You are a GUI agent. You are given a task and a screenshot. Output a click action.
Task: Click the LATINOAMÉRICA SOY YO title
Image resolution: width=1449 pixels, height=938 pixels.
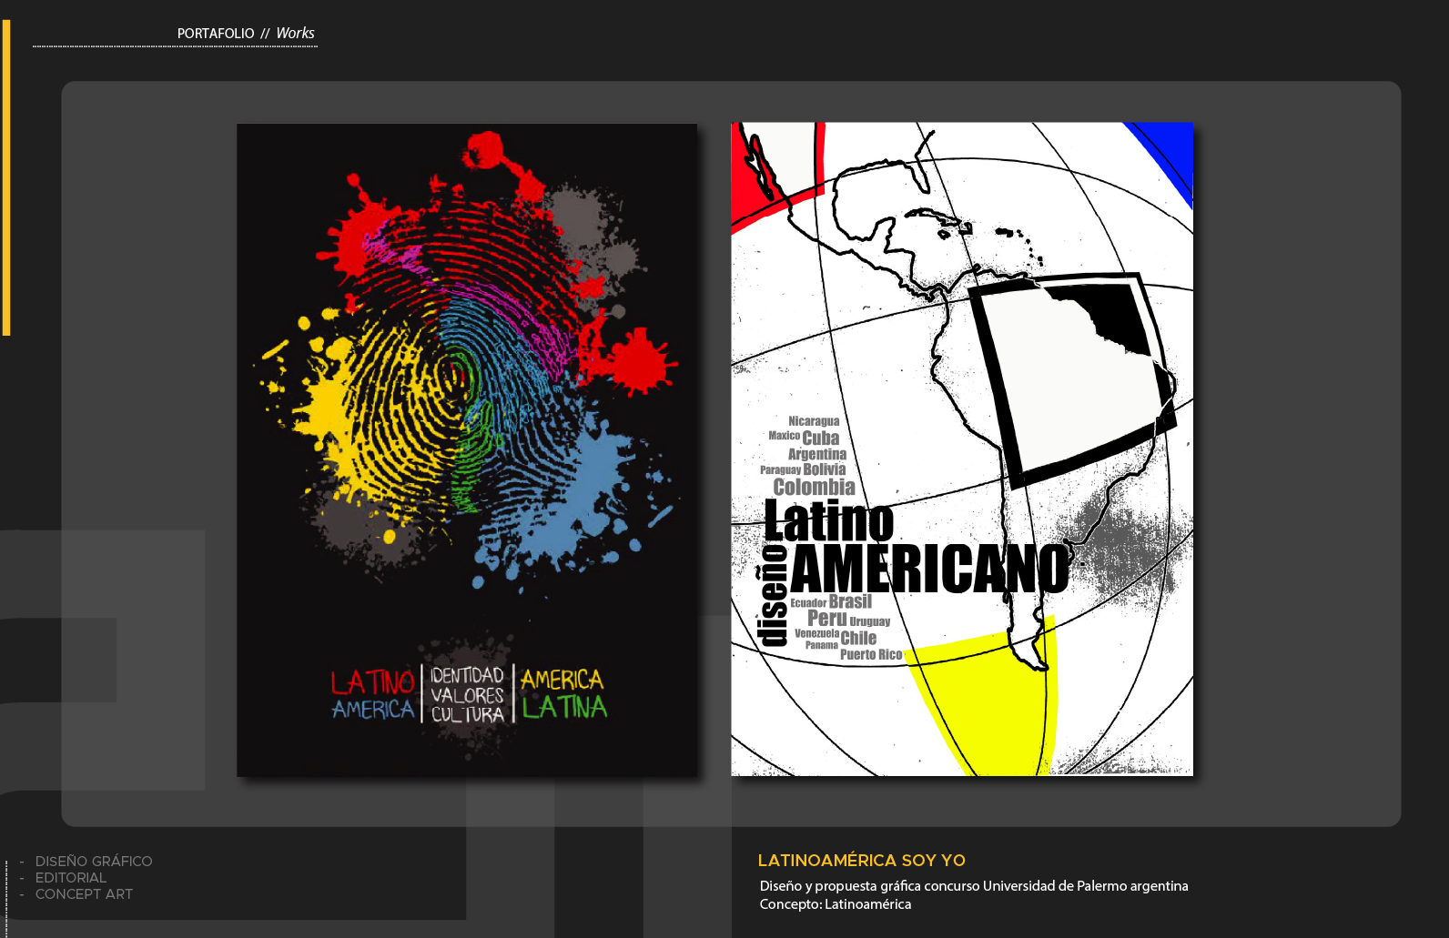click(861, 860)
